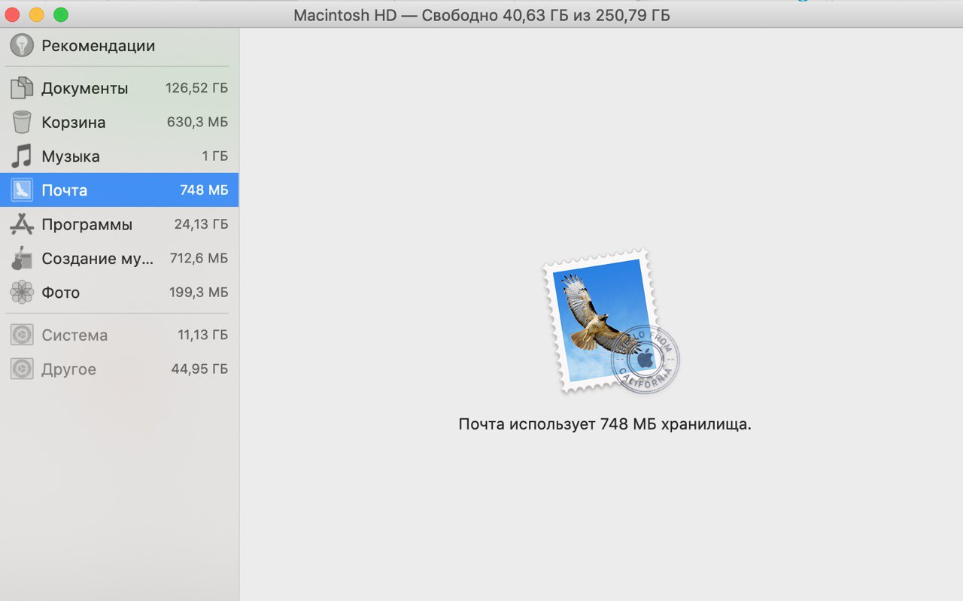Viewport: 963px width, 601px height.
Task: Click the 126,52 ГБ size value
Action: (x=196, y=88)
